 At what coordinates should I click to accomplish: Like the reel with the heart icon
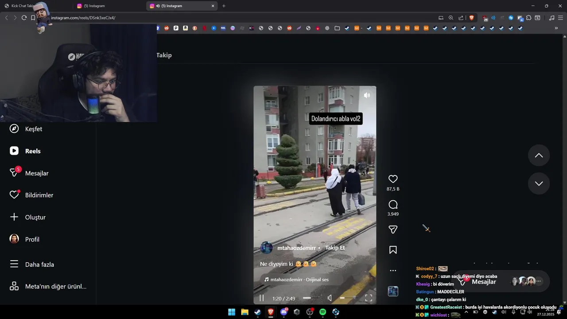[393, 179]
